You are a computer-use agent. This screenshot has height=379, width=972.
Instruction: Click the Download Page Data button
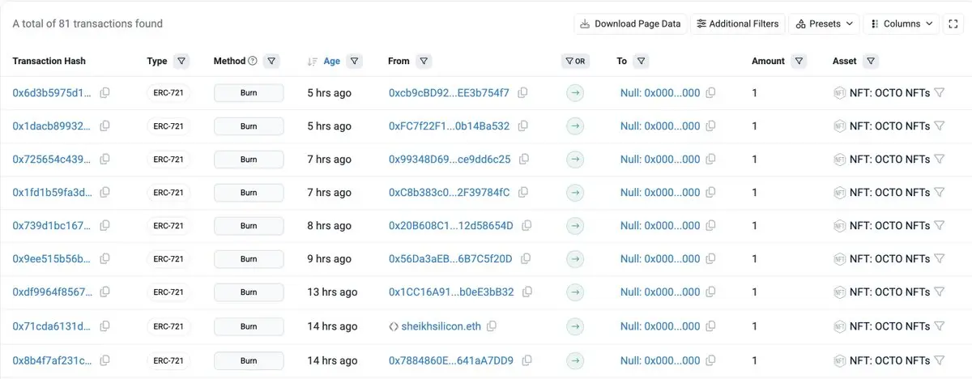[x=630, y=24]
